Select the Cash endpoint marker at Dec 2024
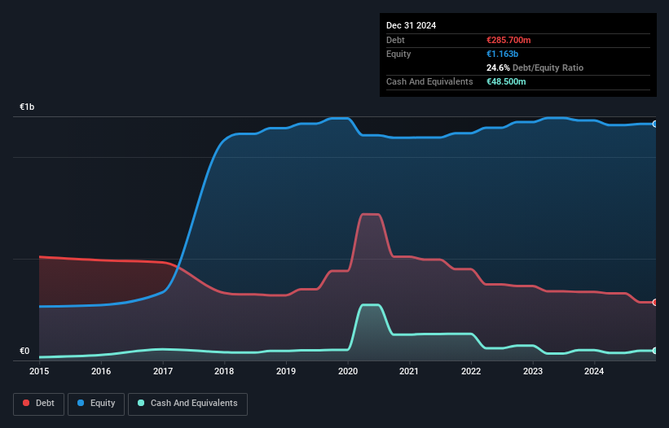The image size is (669, 428). click(x=655, y=351)
